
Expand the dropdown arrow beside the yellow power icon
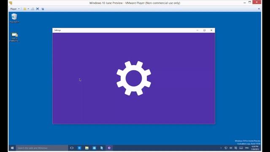pos(28,9)
